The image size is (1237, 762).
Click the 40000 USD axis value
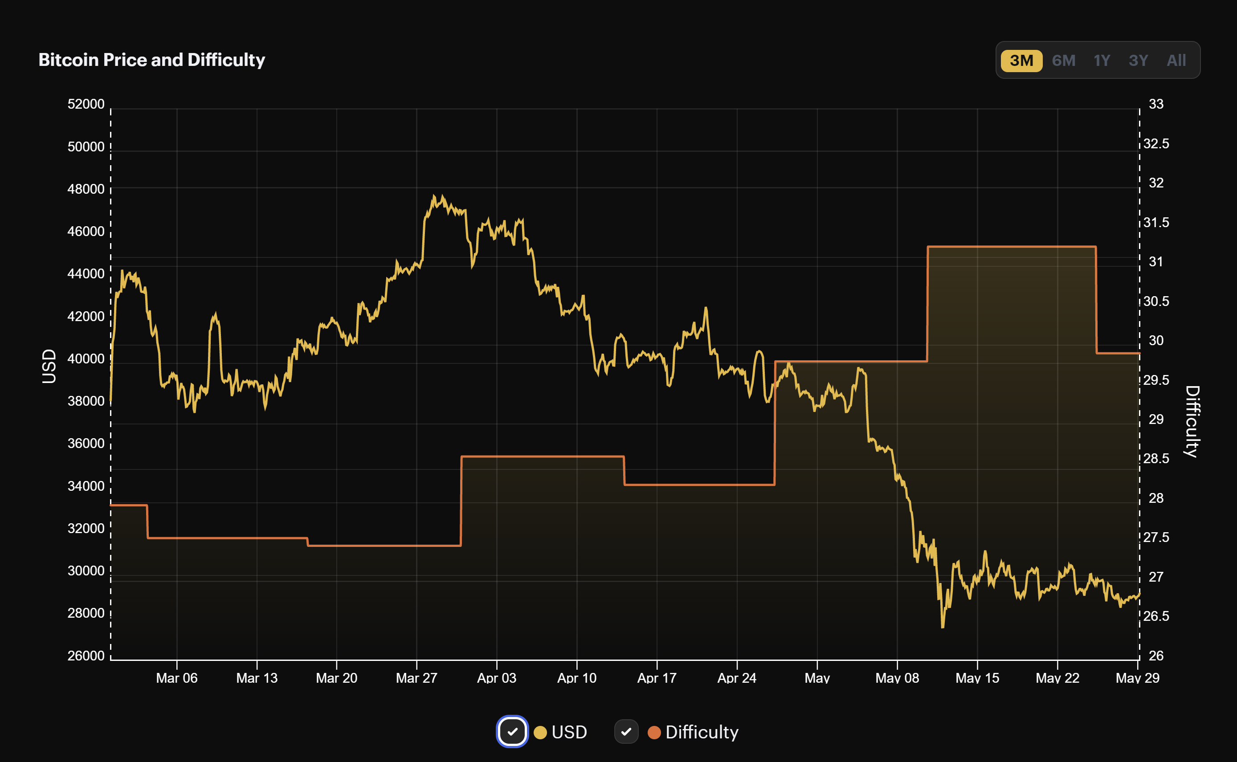pos(86,359)
